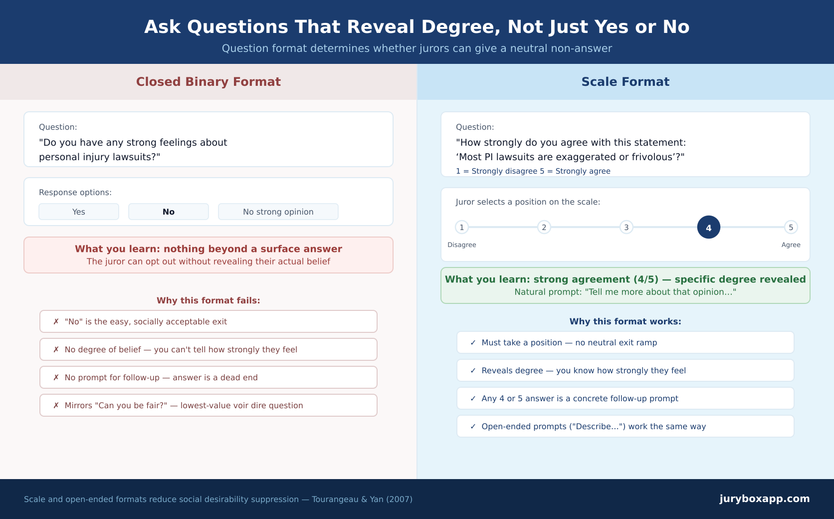Screen dimensions: 834x519
Task: Click the checkmark beside 'Open-ended prompts'
Action: pos(473,426)
